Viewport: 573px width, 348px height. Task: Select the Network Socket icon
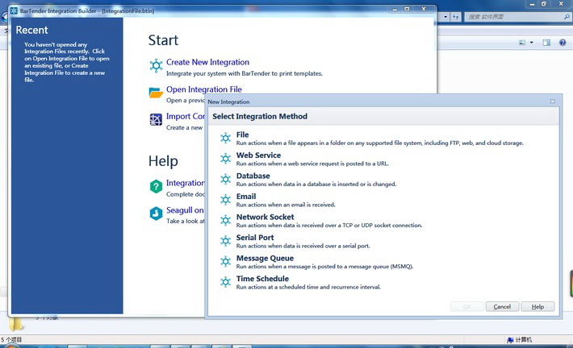point(225,221)
